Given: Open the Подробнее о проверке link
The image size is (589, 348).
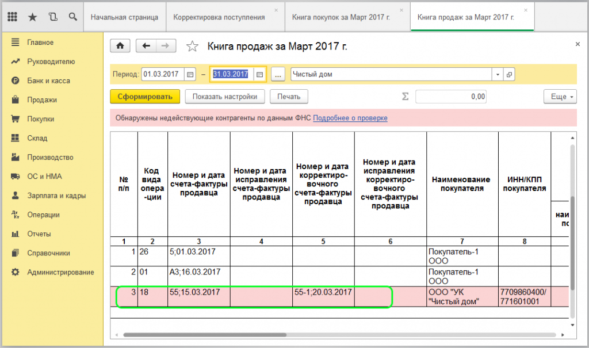Looking at the screenshot, I should (x=350, y=118).
